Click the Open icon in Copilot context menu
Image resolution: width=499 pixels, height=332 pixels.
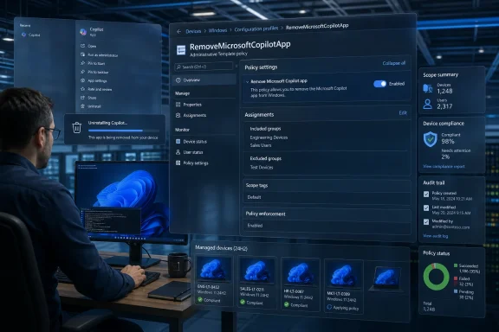pyautogui.click(x=83, y=46)
